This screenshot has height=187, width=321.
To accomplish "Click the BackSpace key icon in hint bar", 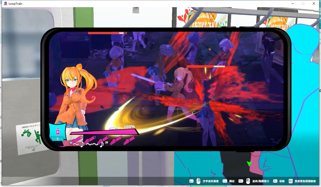I will [x=291, y=181].
